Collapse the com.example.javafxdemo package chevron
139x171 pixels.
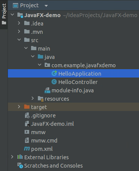point(40,65)
